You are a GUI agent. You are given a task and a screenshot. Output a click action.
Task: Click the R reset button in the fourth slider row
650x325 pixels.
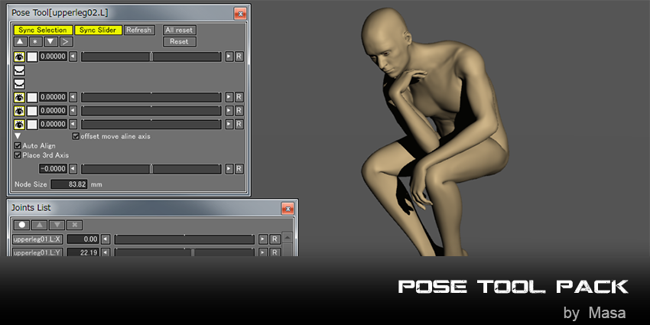[x=239, y=124]
